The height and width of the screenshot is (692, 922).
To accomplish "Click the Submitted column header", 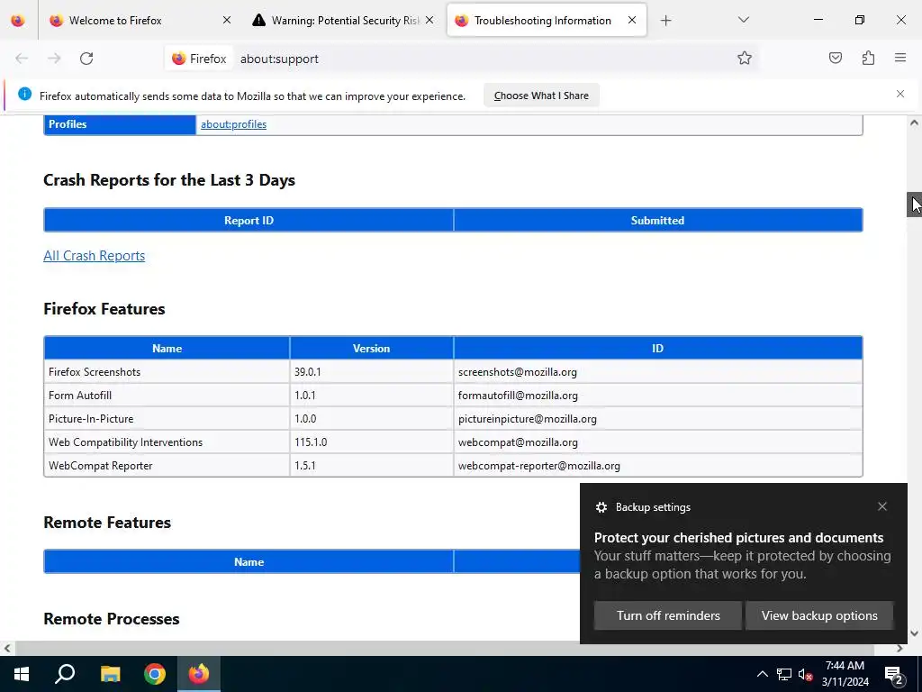I will pos(658,220).
